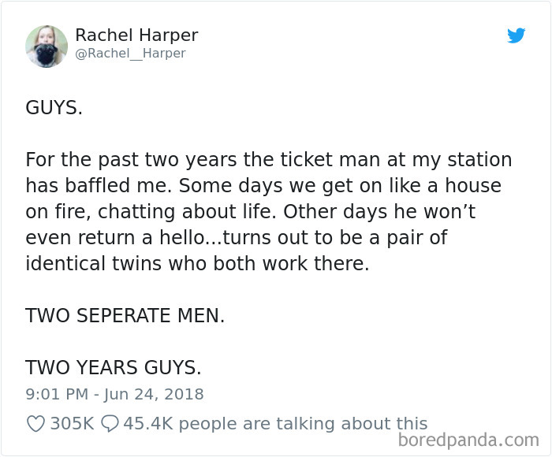Click the word 'station' in the tweet

click(x=479, y=160)
